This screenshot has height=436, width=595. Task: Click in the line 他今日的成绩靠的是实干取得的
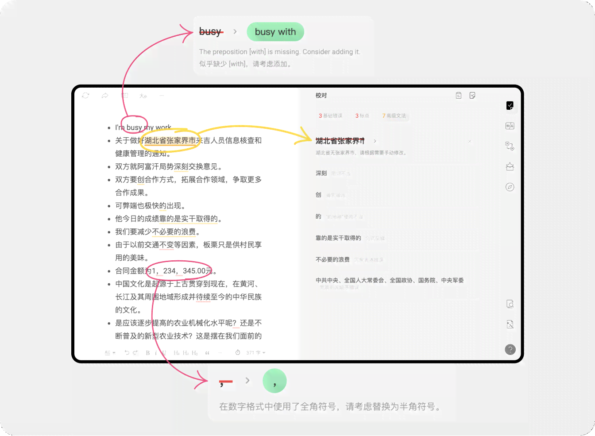(x=168, y=219)
